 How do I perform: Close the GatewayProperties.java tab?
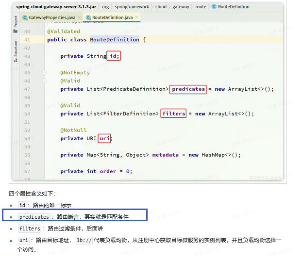[79, 17]
